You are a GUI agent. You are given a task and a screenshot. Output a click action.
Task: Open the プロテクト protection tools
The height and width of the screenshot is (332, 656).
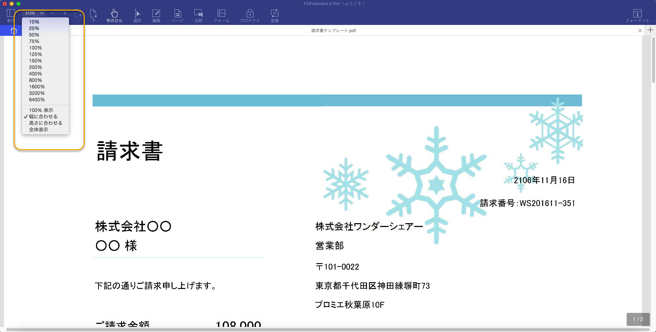[250, 16]
